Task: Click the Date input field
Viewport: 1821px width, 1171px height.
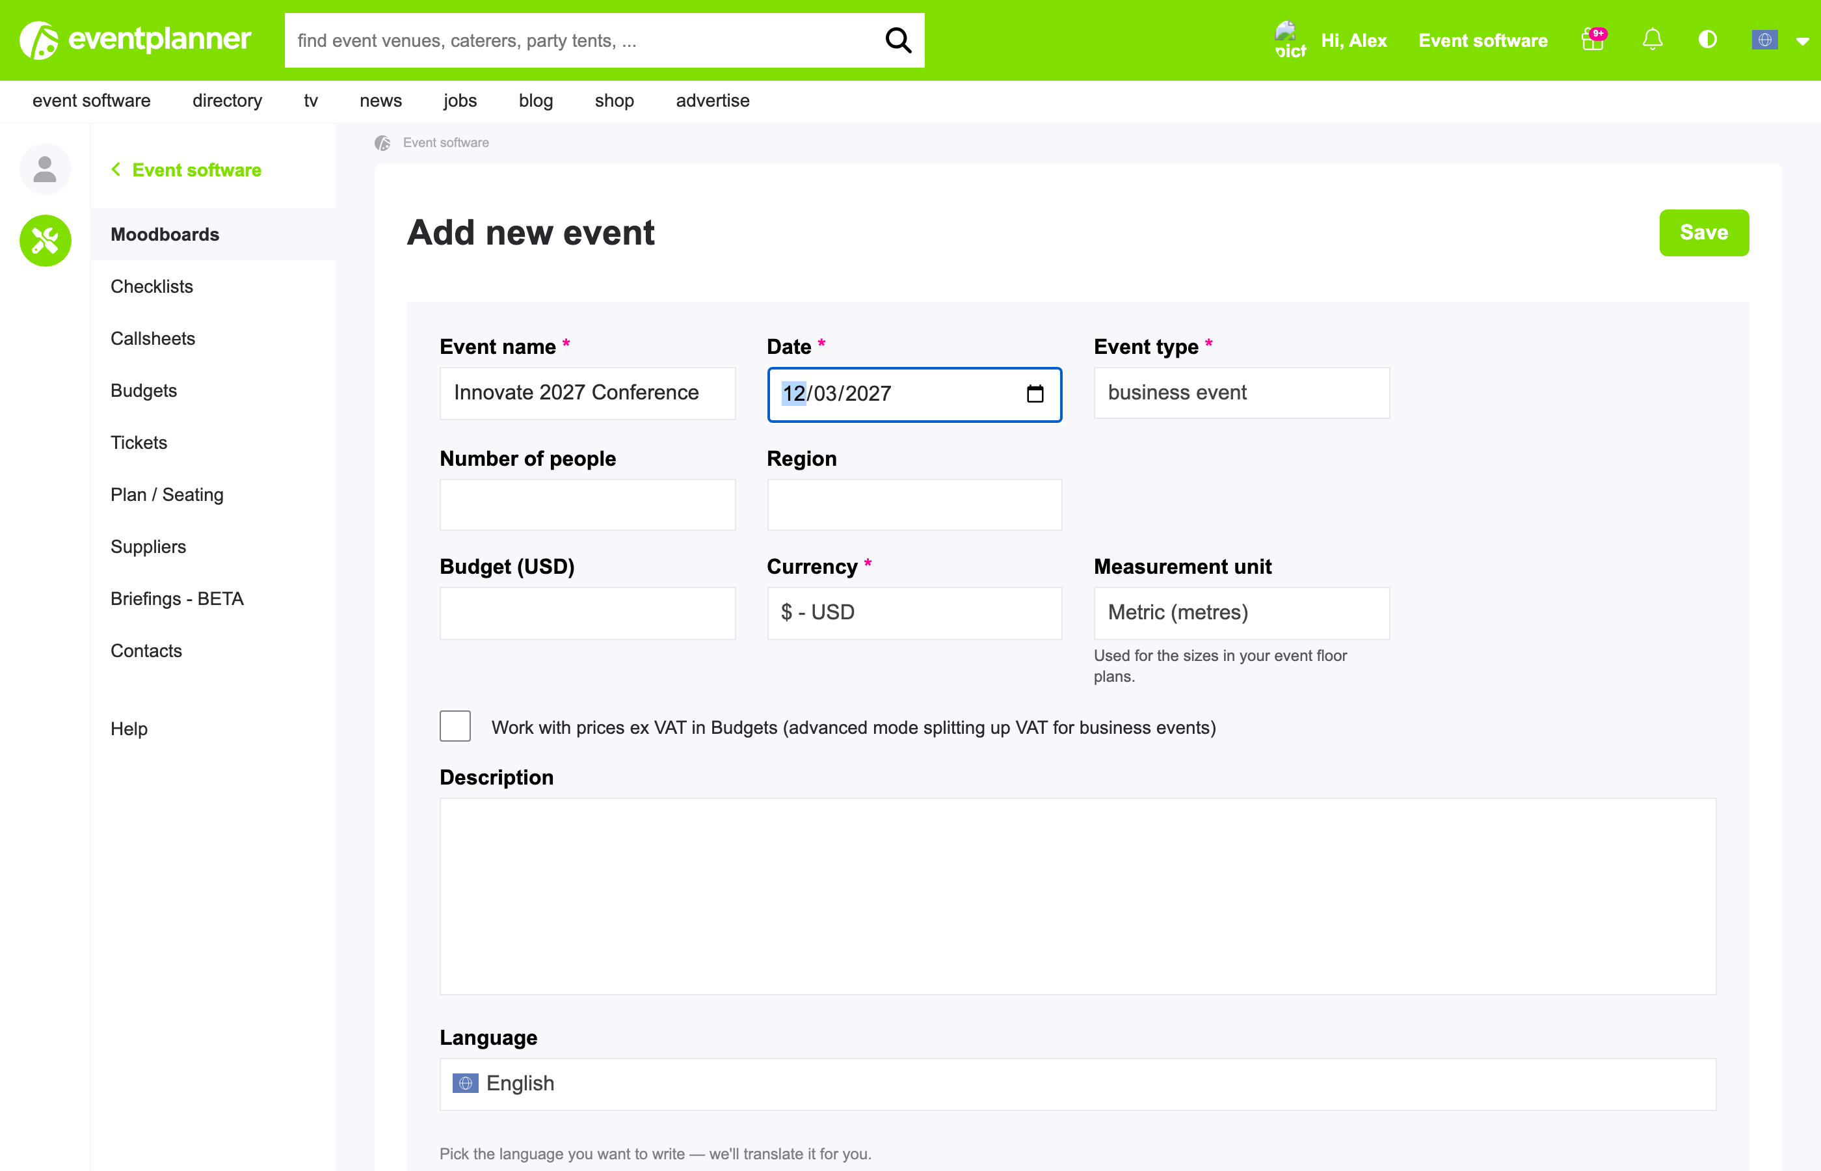Action: point(914,394)
